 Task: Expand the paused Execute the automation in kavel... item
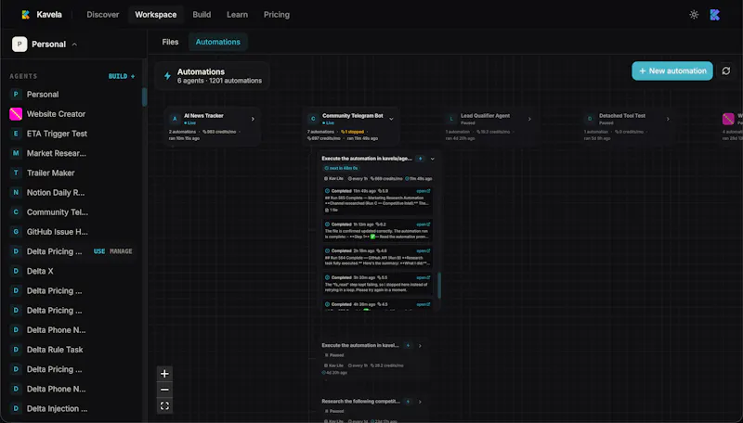point(420,345)
